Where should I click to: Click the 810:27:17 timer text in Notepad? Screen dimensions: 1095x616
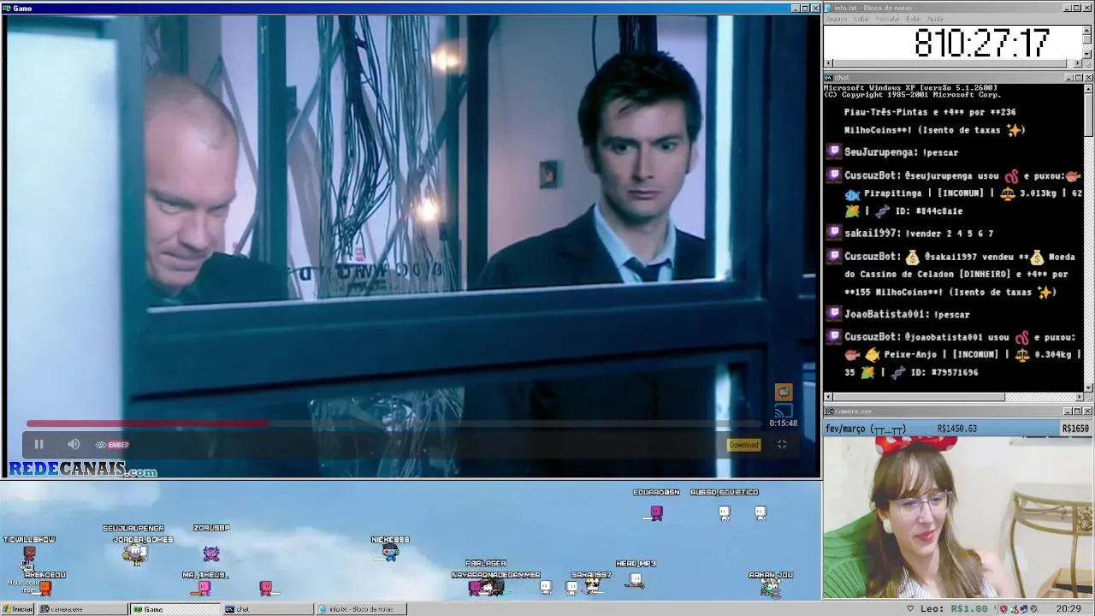[981, 42]
